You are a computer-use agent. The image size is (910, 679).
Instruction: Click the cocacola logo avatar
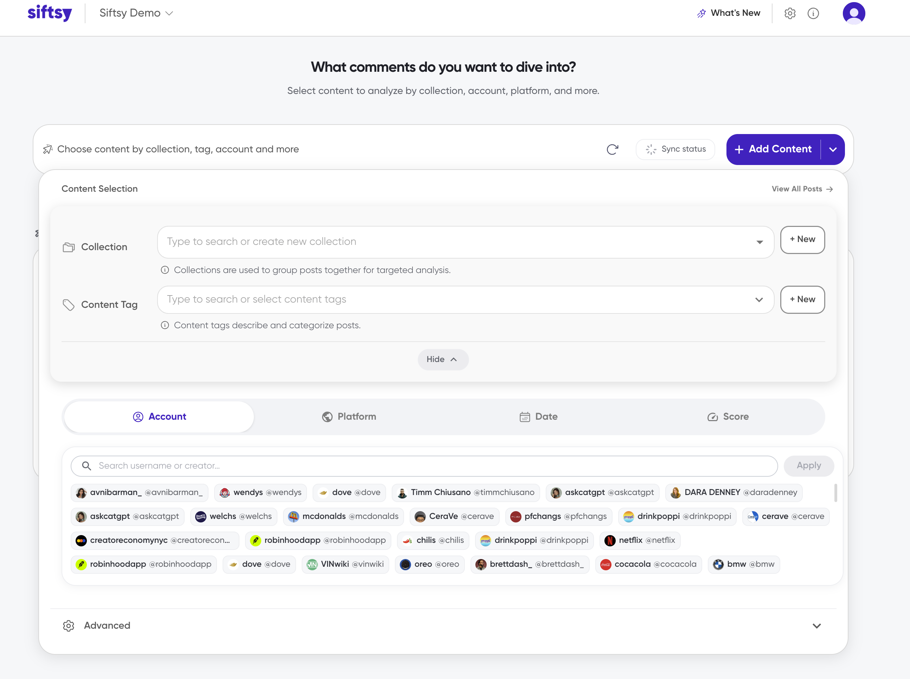(x=605, y=565)
